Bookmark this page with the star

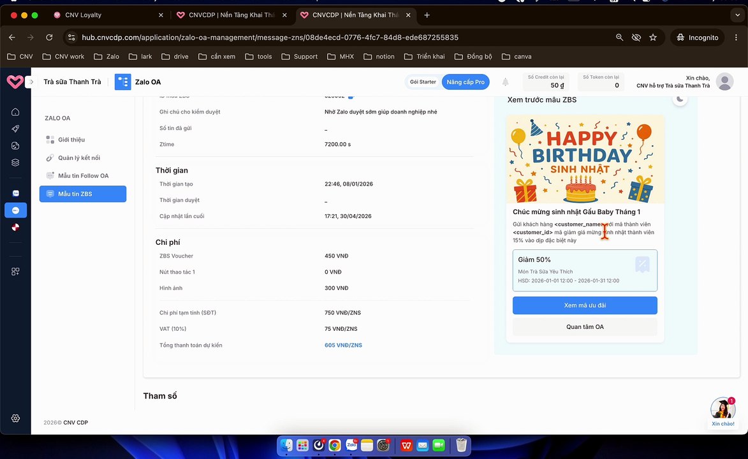pyautogui.click(x=653, y=37)
